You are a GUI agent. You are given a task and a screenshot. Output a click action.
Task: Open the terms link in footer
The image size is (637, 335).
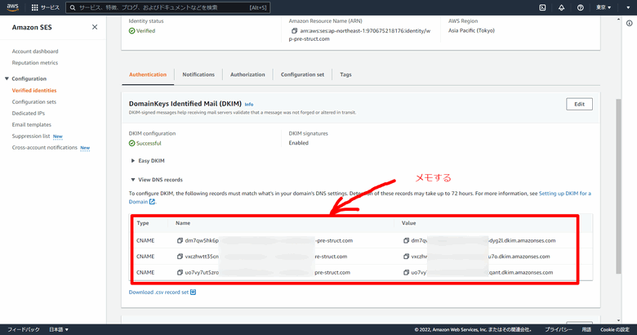(x=586, y=330)
